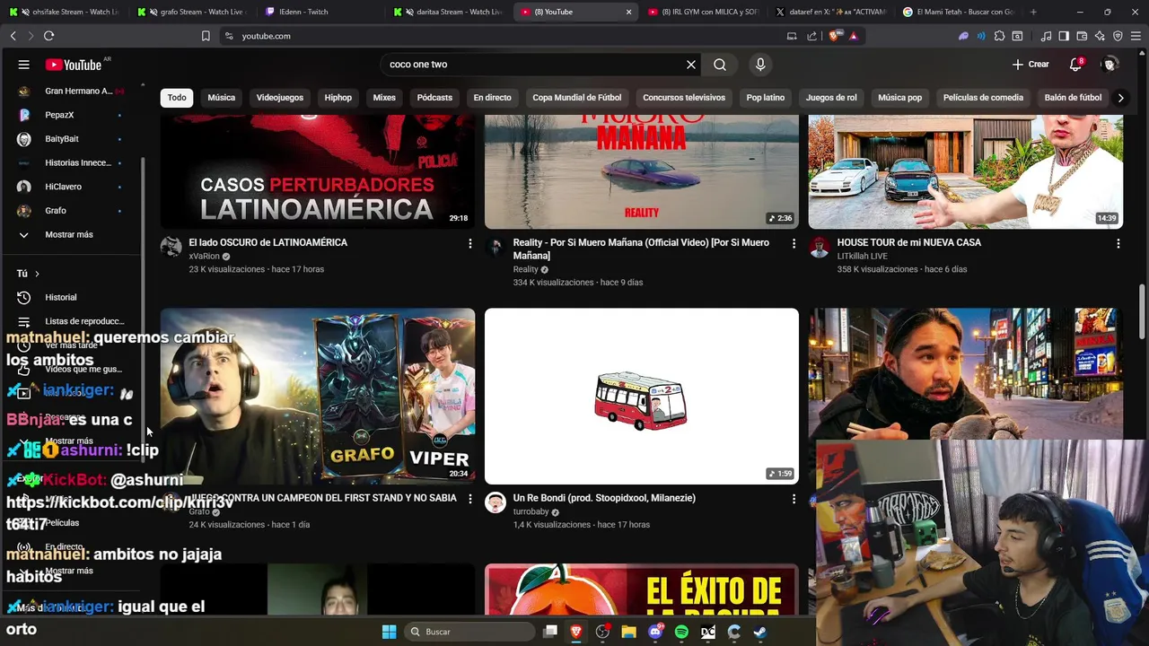Open the HiClavero subscription
Screen dimensions: 1149x646
(63, 187)
